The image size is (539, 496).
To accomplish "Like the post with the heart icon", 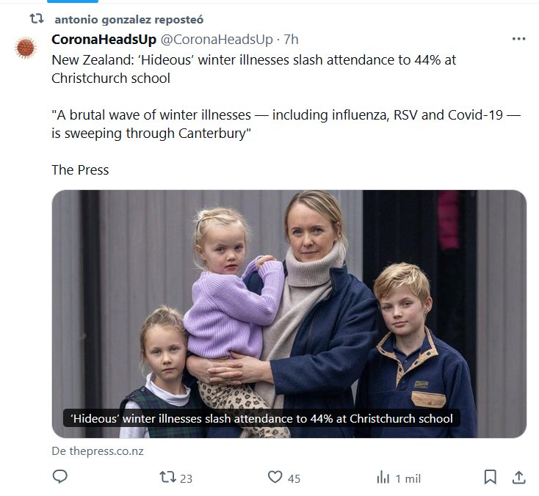I will pyautogui.click(x=275, y=478).
